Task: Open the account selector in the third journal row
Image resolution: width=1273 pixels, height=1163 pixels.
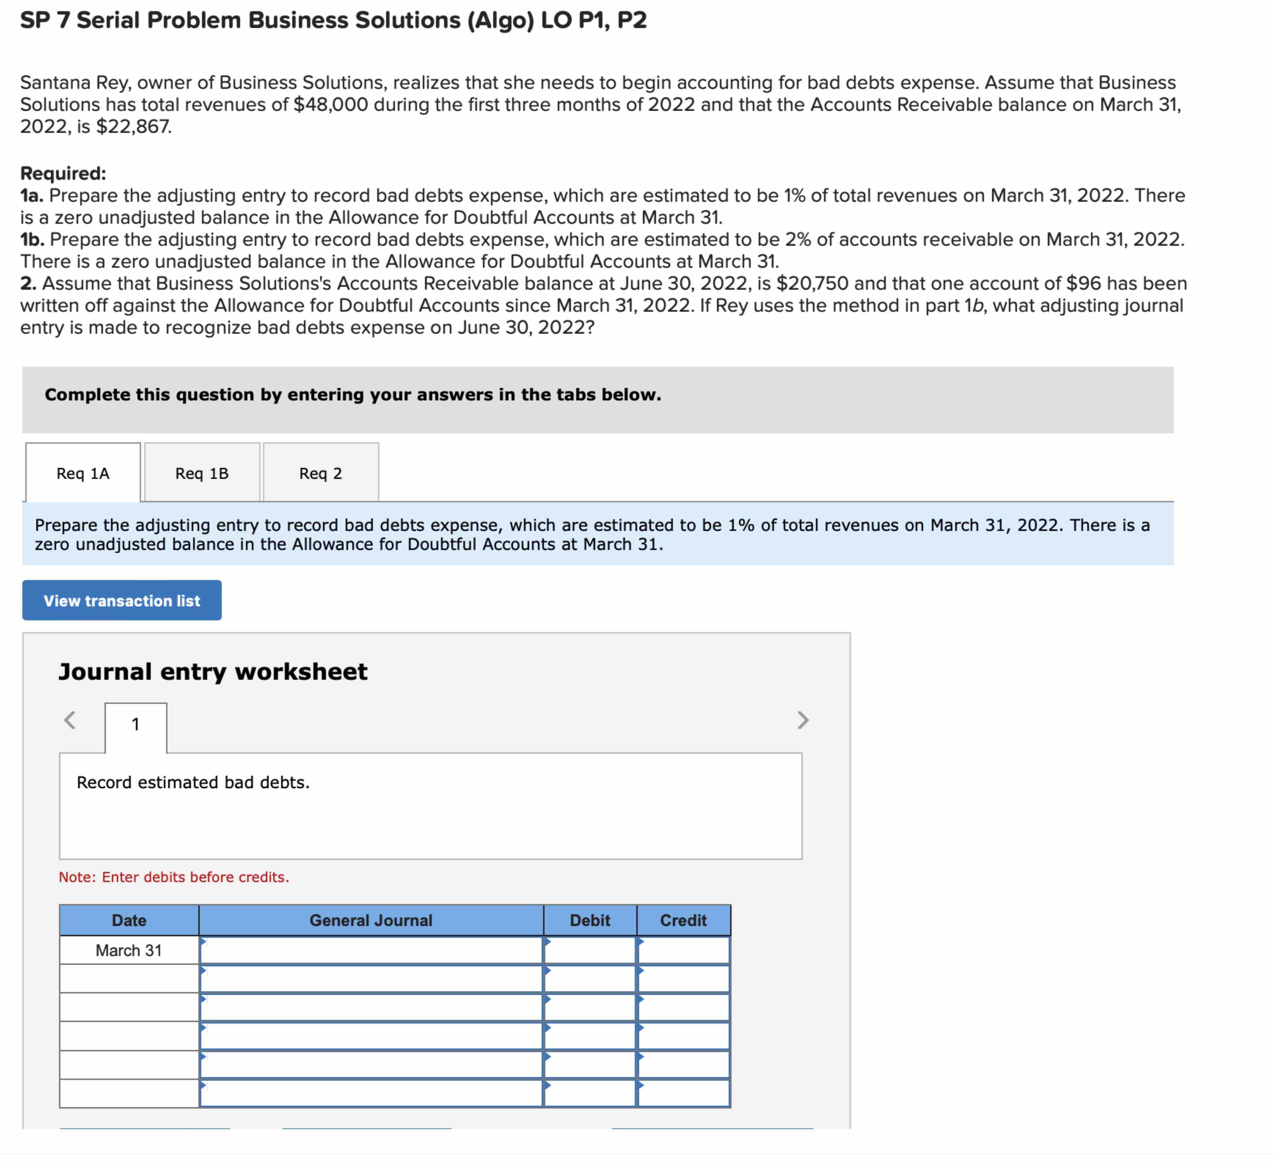Action: pyautogui.click(x=203, y=1000)
